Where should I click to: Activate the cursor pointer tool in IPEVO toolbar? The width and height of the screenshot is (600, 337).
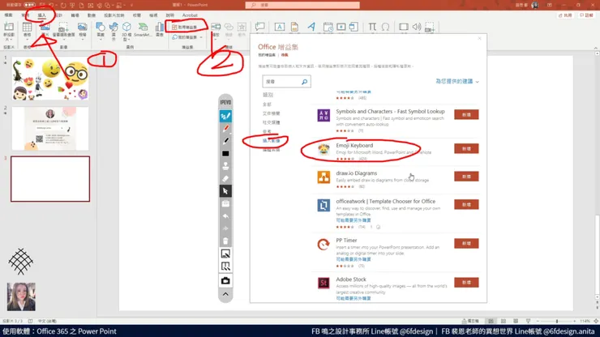(x=225, y=191)
